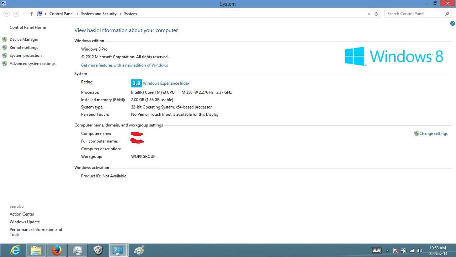This screenshot has height=257, width=456.
Task: Click the System window title bar icon
Action: 3,3
